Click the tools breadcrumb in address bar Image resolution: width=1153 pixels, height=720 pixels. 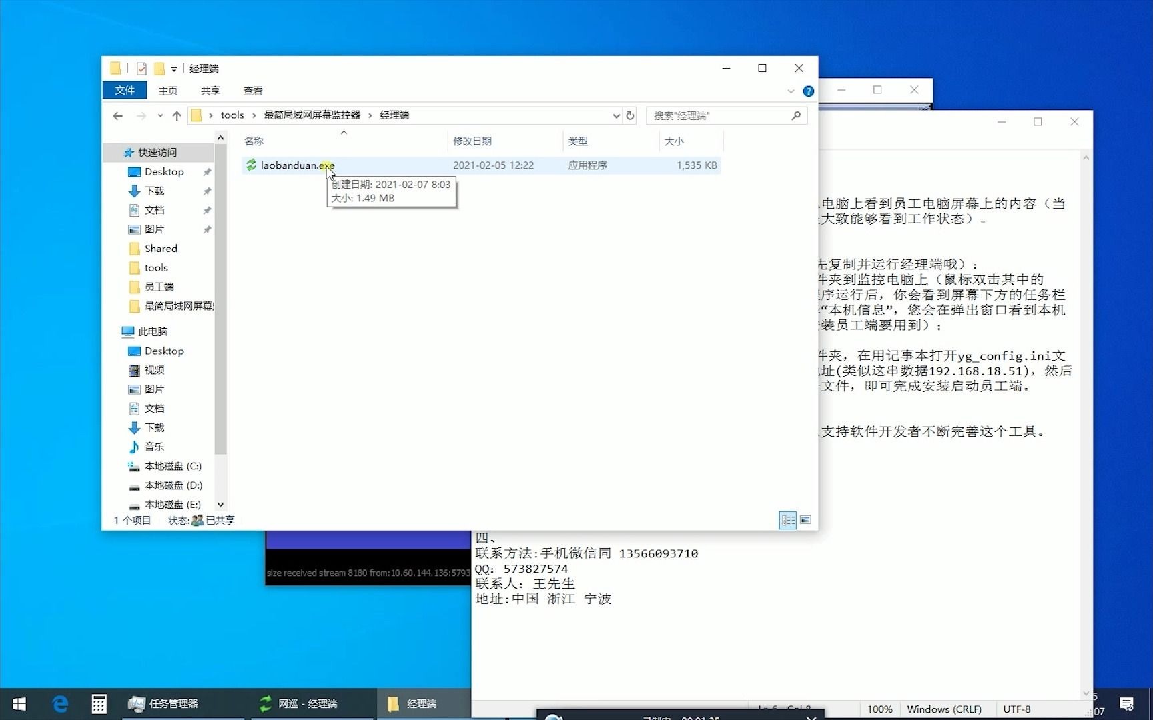coord(232,115)
